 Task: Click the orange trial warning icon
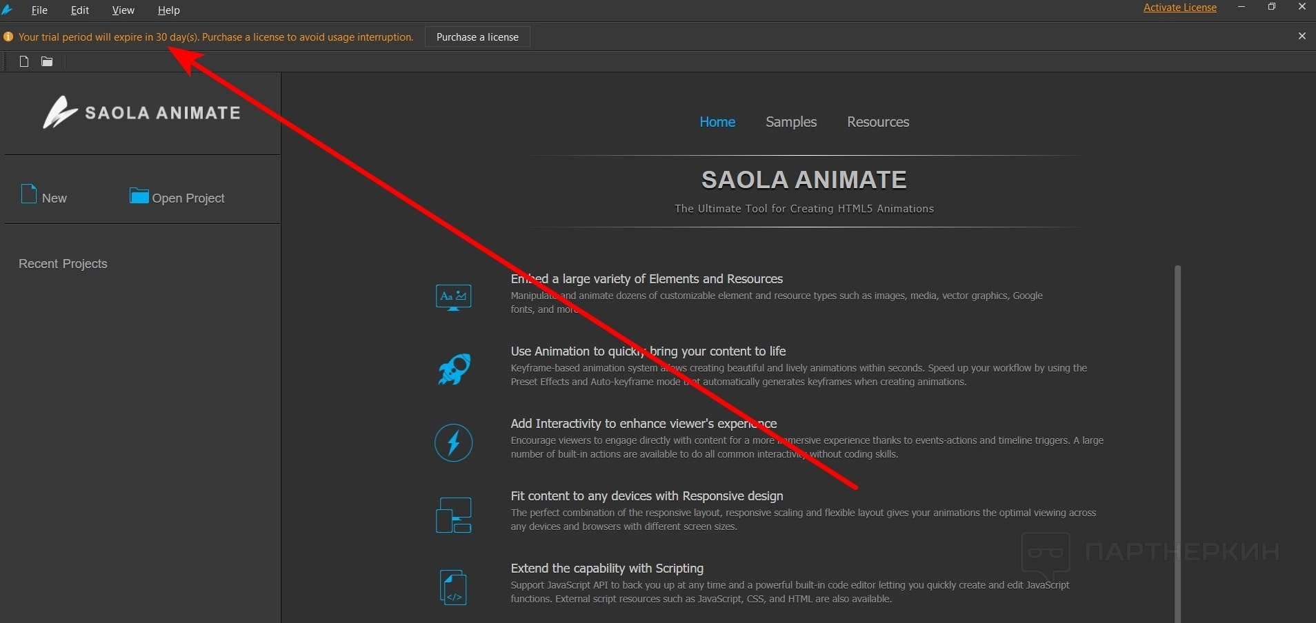8,37
